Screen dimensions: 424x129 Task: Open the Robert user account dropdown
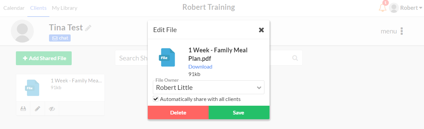click(x=405, y=8)
